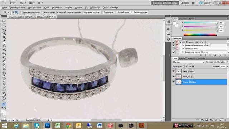Open the Filter menu
The height and width of the screenshot is (129, 229).
point(69,8)
